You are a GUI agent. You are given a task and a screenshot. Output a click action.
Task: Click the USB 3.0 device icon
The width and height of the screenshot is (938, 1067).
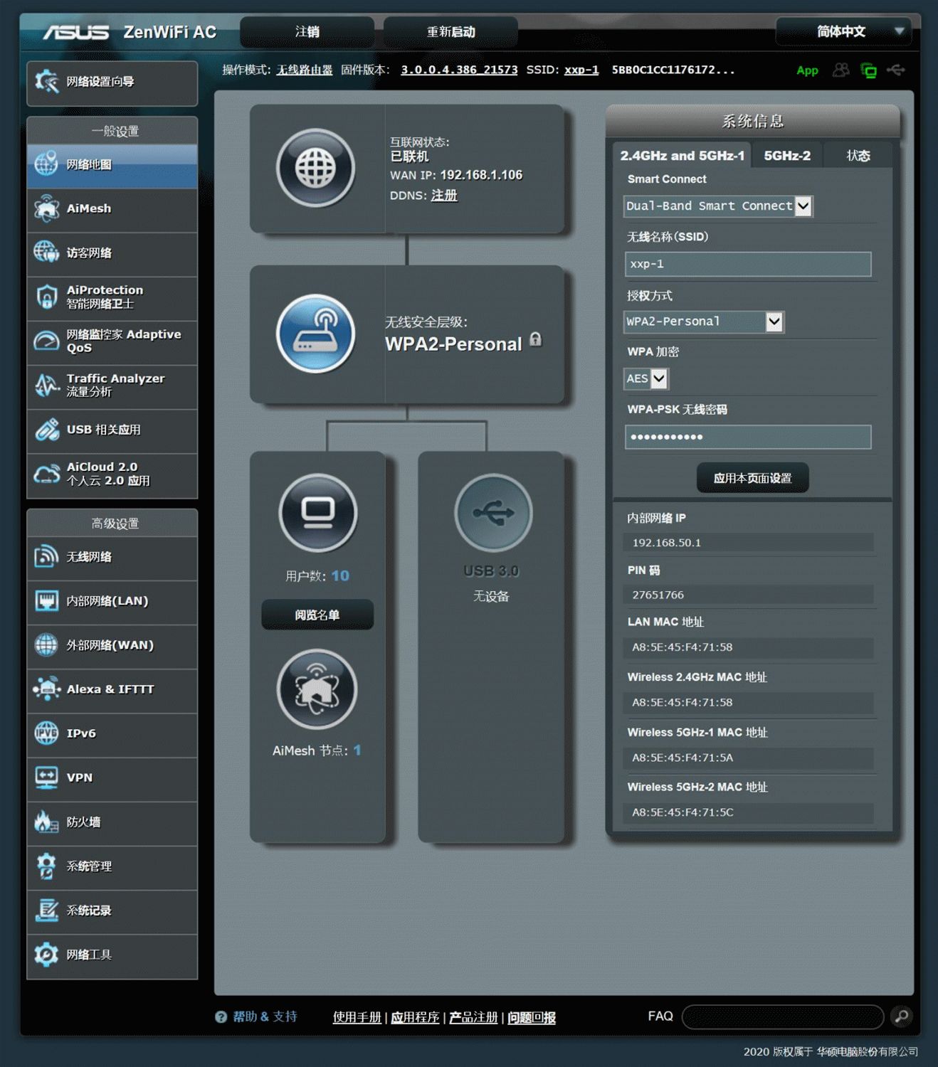(492, 513)
